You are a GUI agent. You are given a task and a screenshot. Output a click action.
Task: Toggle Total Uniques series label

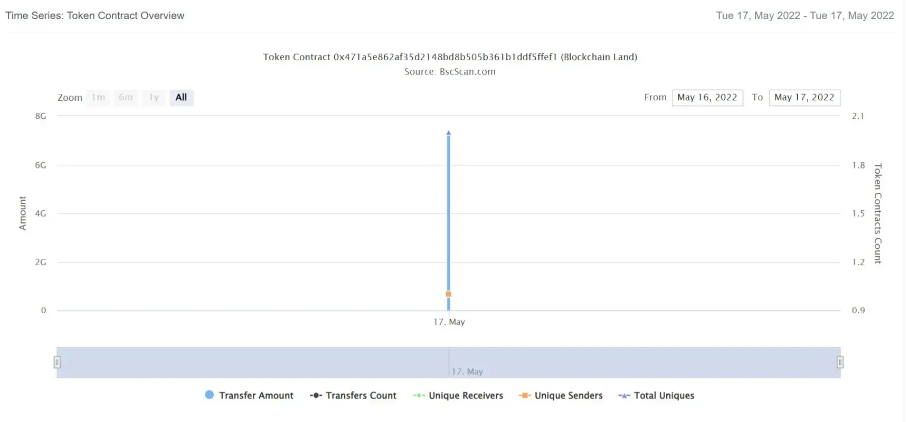click(x=664, y=396)
